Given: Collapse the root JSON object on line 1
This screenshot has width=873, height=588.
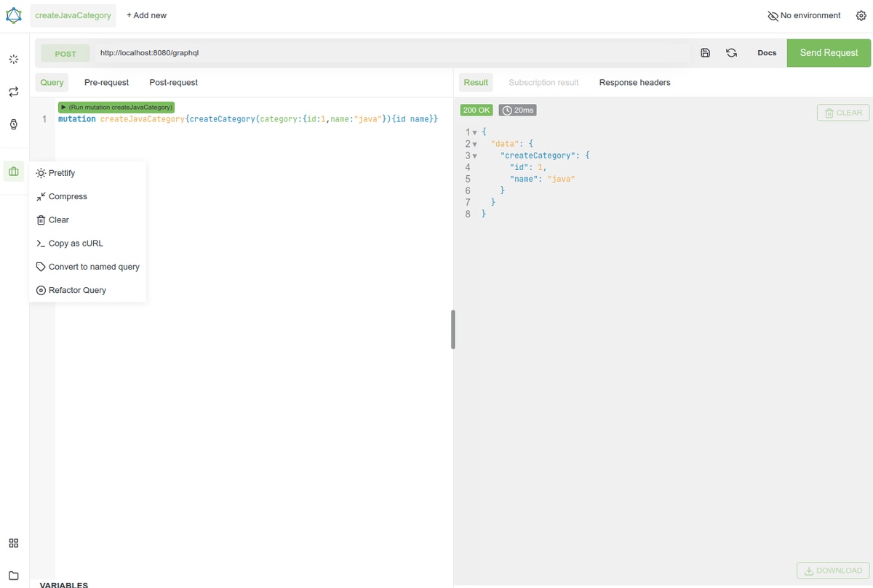Looking at the screenshot, I should click(x=474, y=132).
